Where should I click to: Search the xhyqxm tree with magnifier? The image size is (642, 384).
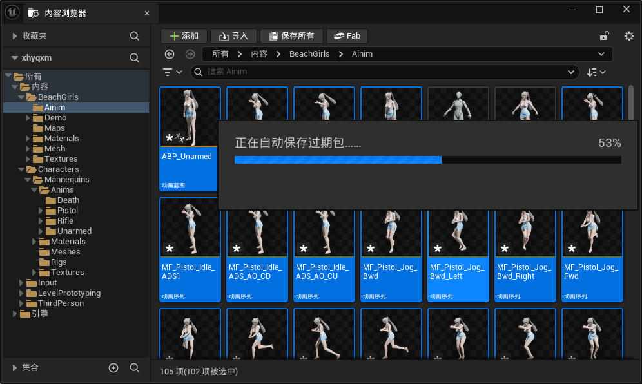[134, 58]
